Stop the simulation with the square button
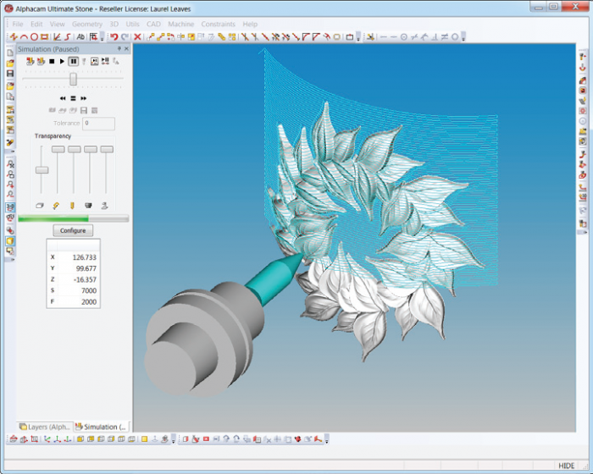This screenshot has width=593, height=474. [52, 61]
